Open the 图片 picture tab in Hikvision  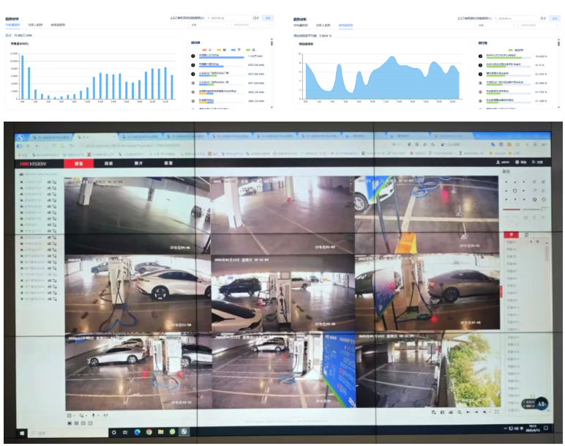[x=138, y=164]
